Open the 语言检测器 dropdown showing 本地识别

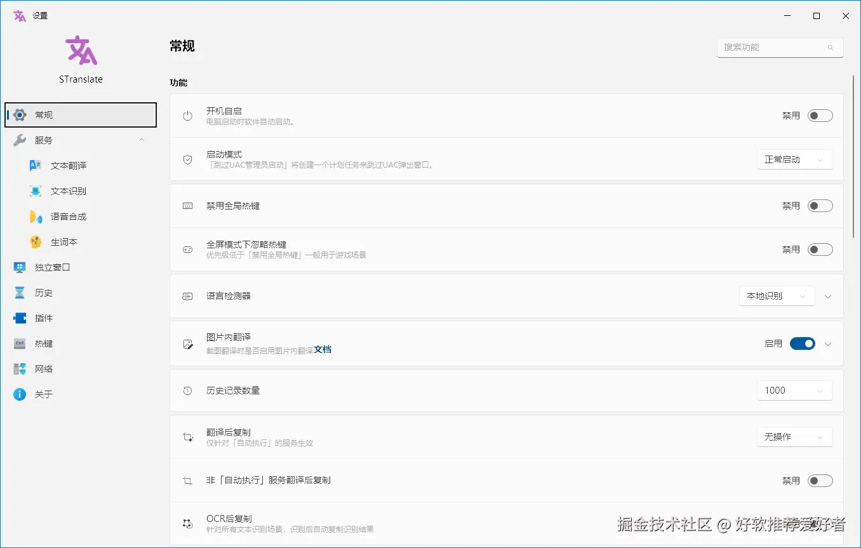pyautogui.click(x=777, y=296)
